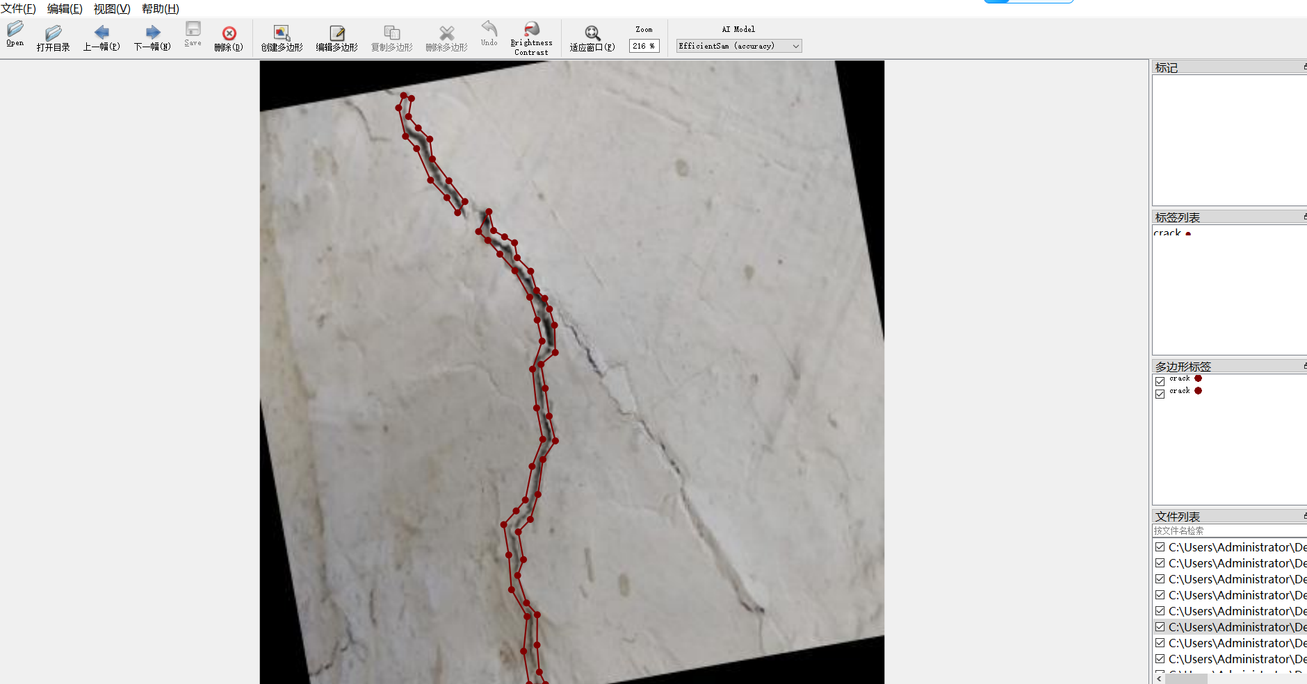Click the 删除多边形 delete polygon icon
This screenshot has width=1307, height=684.
click(446, 33)
